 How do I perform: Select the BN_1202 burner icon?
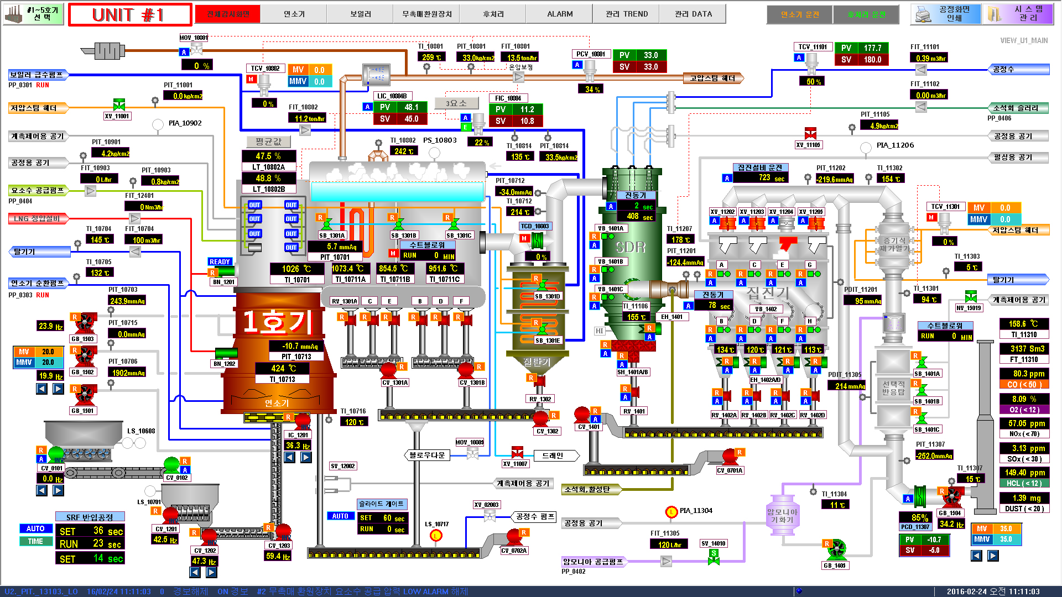pos(226,353)
